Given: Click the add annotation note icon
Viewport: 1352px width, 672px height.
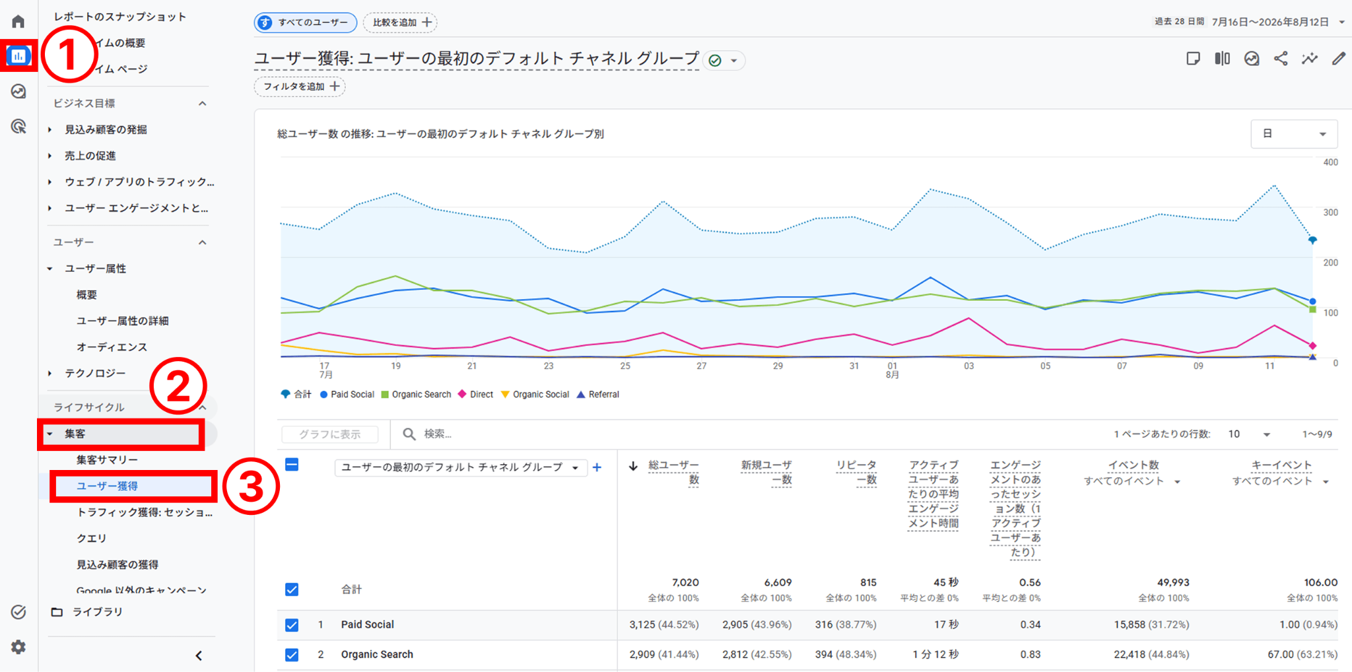Looking at the screenshot, I should point(1193,59).
